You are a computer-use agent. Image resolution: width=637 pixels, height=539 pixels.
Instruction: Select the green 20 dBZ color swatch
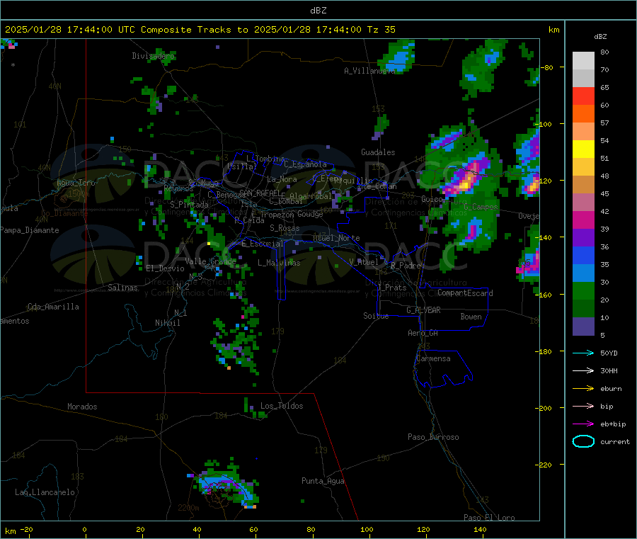(583, 290)
